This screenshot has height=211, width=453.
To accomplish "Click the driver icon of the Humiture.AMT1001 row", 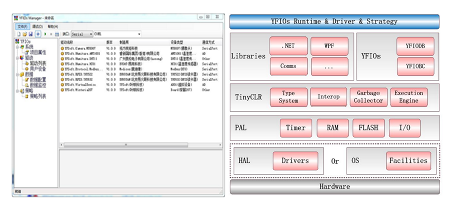I will click(x=62, y=54).
